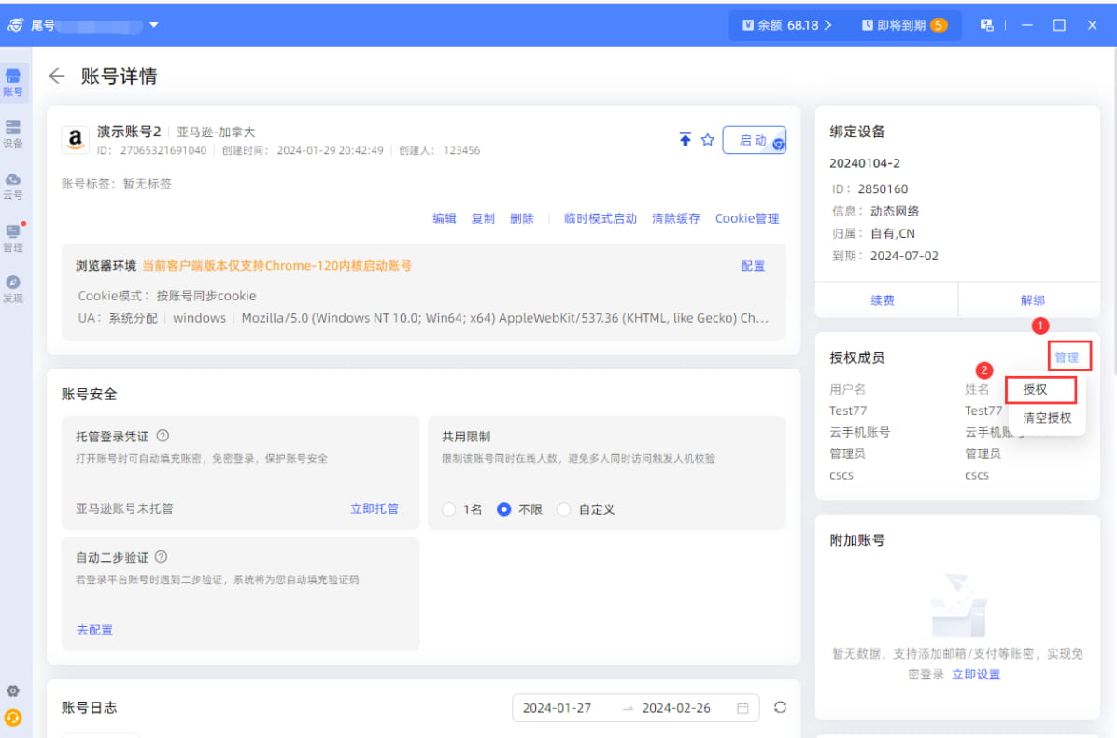This screenshot has height=738, width=1117.
Task: Launch the account with the 启动 button
Action: coord(755,138)
